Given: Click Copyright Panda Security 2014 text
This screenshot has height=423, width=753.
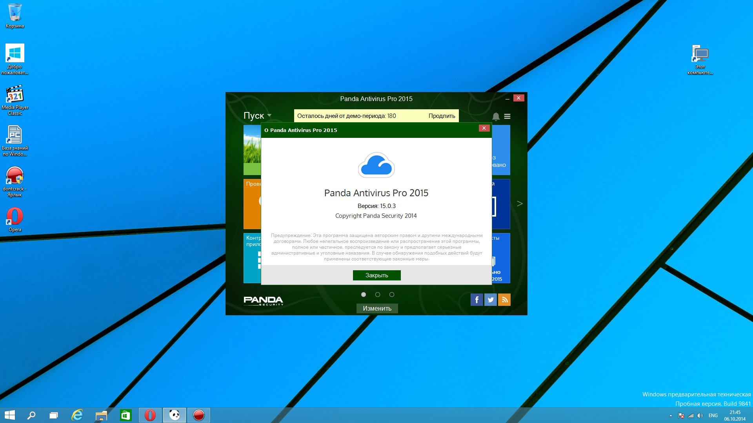Looking at the screenshot, I should 376,216.
